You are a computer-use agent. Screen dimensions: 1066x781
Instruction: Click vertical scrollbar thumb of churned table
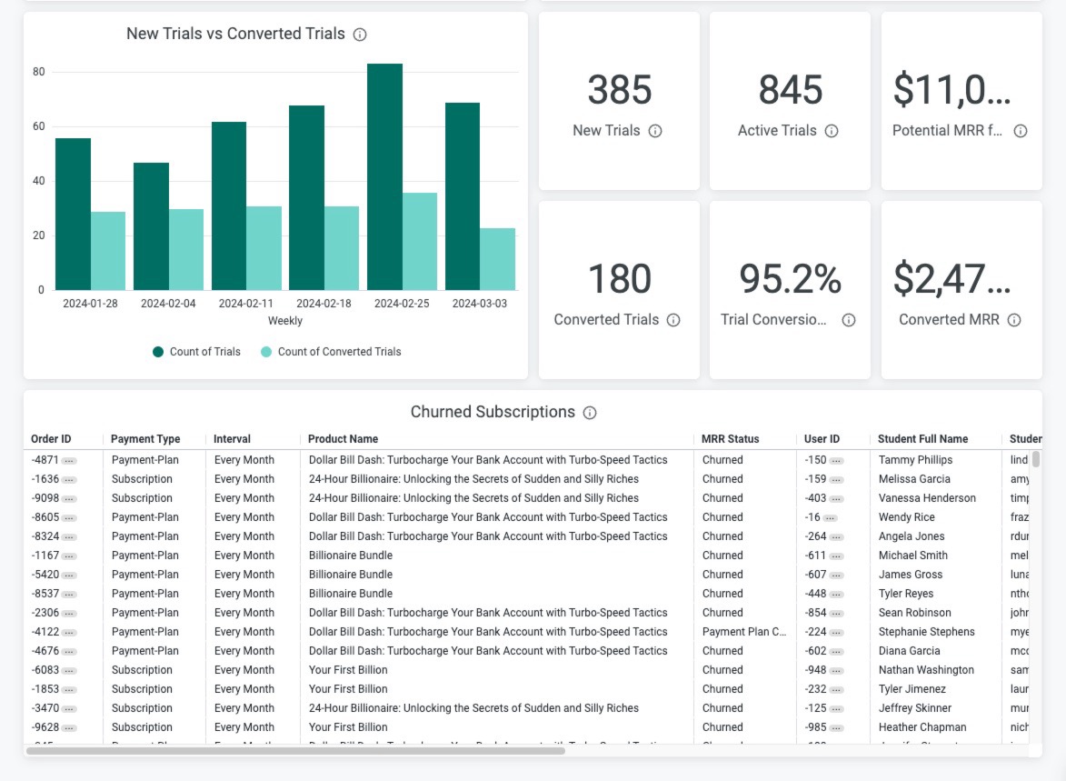click(1035, 459)
